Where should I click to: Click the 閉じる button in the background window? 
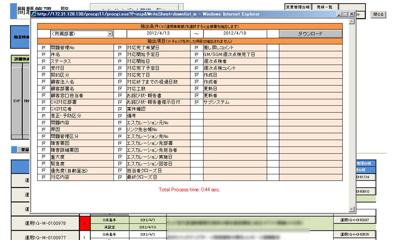click(x=378, y=14)
